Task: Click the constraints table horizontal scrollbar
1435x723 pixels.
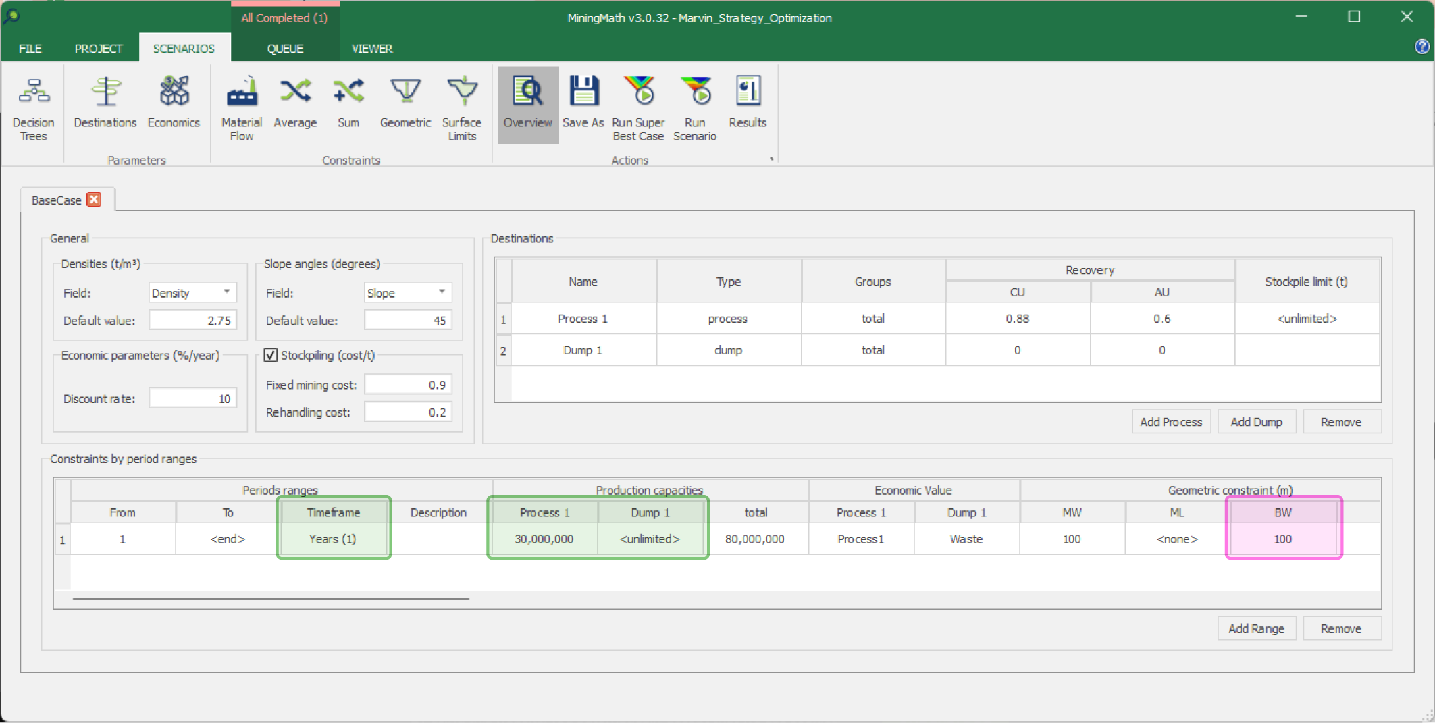Action: pyautogui.click(x=270, y=598)
